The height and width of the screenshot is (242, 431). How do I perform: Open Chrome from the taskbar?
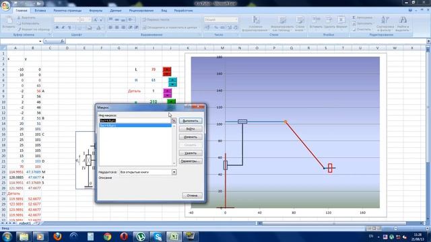[107, 237]
